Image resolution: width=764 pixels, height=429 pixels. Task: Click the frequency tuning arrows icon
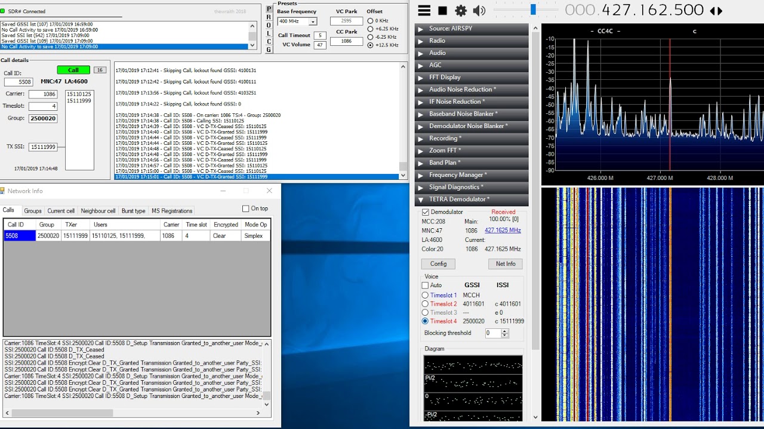[x=716, y=11]
